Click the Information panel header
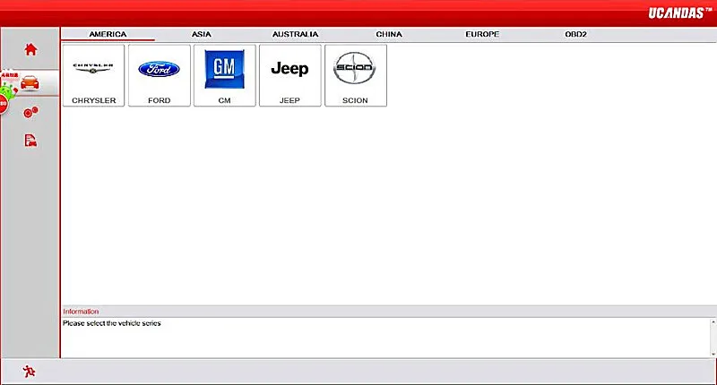 (x=389, y=312)
